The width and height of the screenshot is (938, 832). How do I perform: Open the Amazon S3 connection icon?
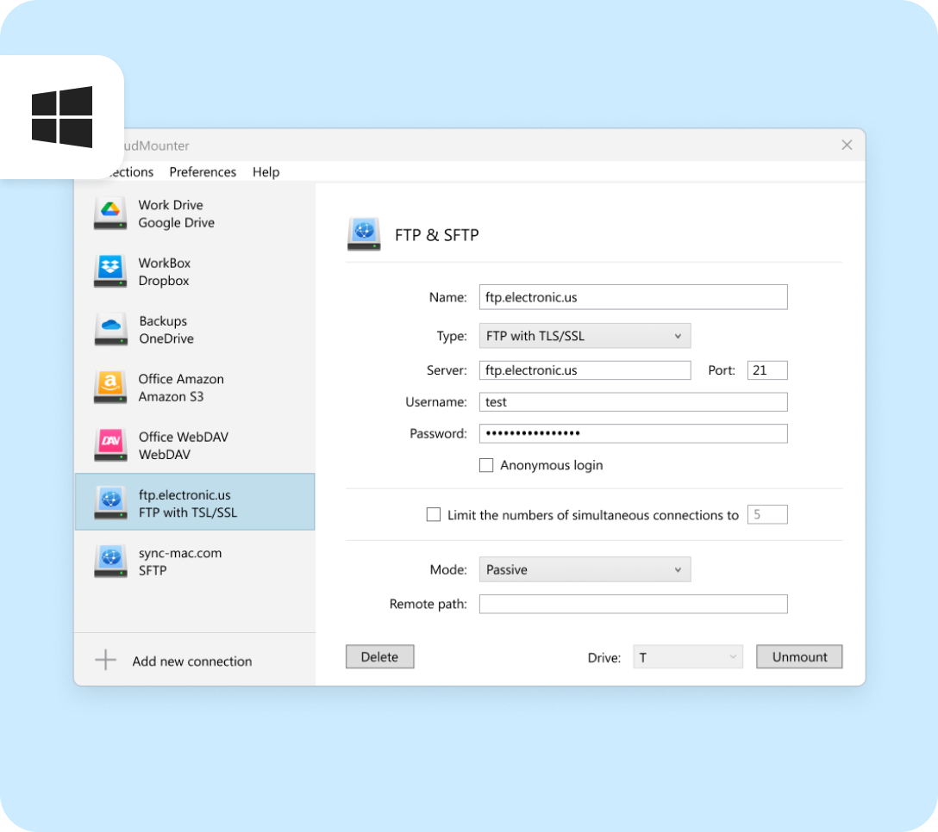(110, 387)
